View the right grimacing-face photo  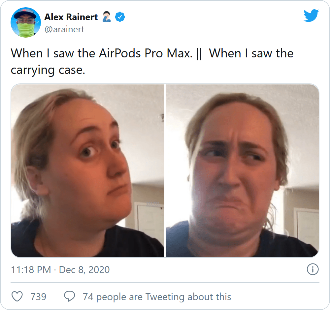pos(242,170)
